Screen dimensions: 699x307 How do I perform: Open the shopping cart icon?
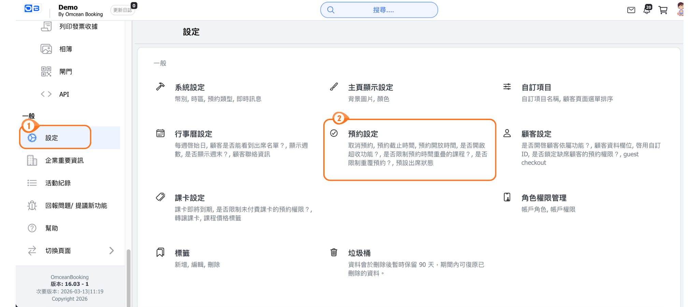coord(663,10)
